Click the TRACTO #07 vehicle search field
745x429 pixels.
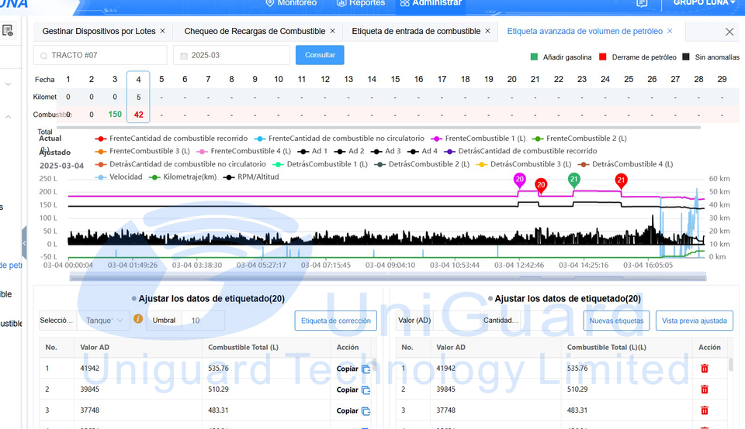(x=100, y=55)
